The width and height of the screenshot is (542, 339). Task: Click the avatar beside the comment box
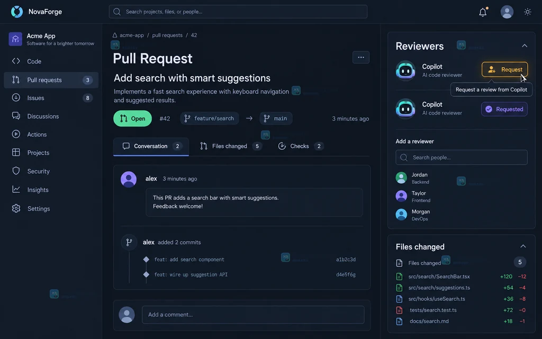[127, 315]
